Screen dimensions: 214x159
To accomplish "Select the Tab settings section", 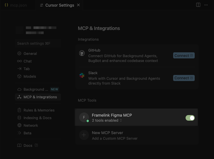I will coord(26,69).
